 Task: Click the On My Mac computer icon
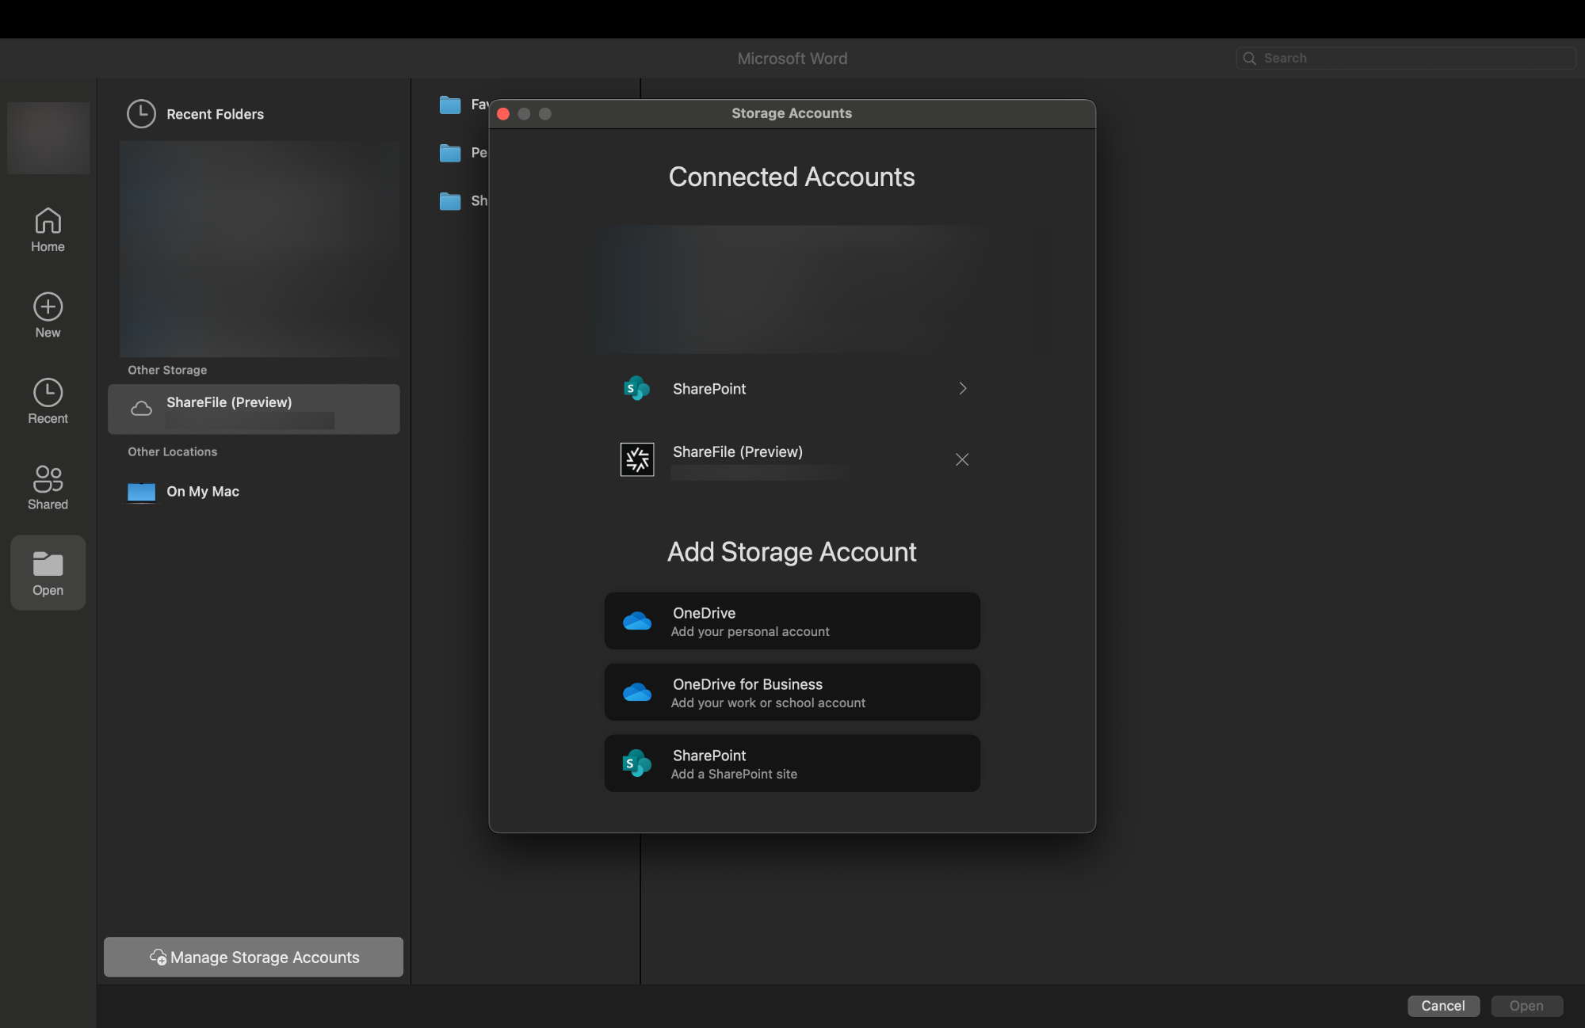tap(141, 492)
